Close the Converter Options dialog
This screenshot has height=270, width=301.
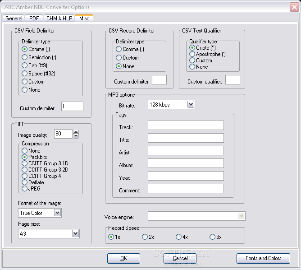click(294, 7)
